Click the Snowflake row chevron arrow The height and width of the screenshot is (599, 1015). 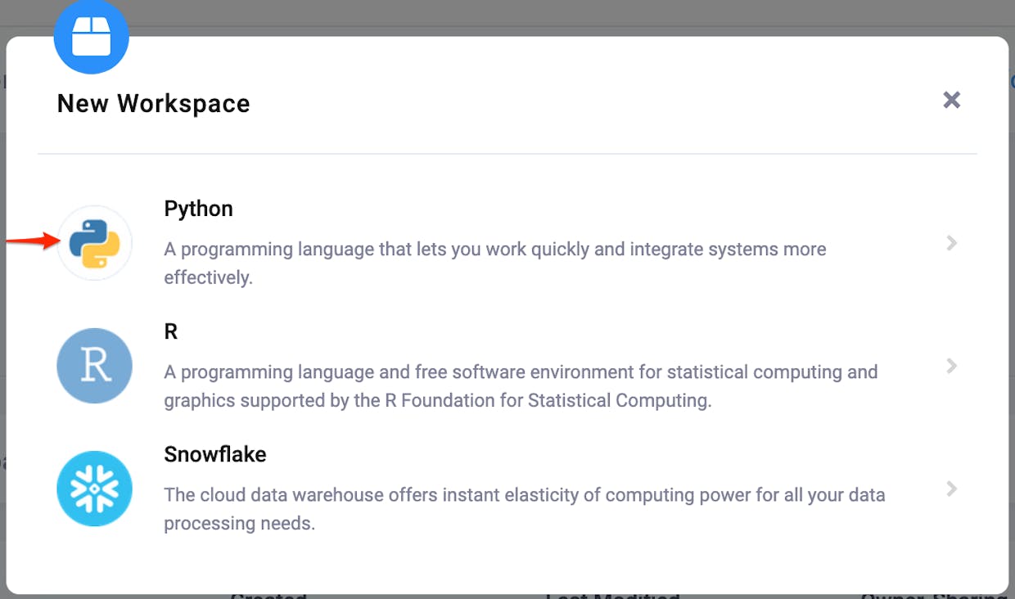click(951, 489)
